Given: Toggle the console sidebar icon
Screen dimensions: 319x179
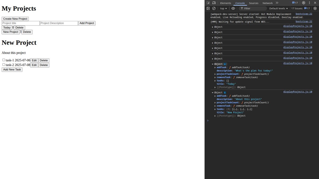Looking at the screenshot, I should (208, 8).
